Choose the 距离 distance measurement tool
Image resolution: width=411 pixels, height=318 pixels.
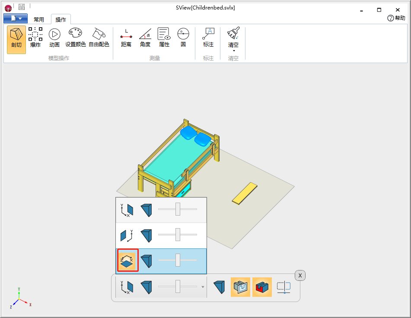tap(126, 37)
